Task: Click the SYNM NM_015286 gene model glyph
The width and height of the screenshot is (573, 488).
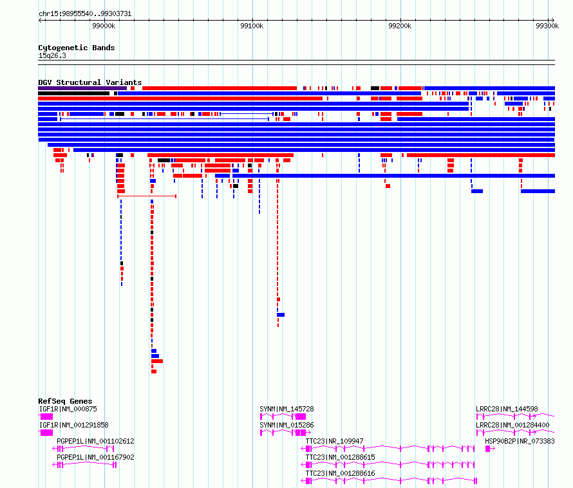Action: click(285, 433)
